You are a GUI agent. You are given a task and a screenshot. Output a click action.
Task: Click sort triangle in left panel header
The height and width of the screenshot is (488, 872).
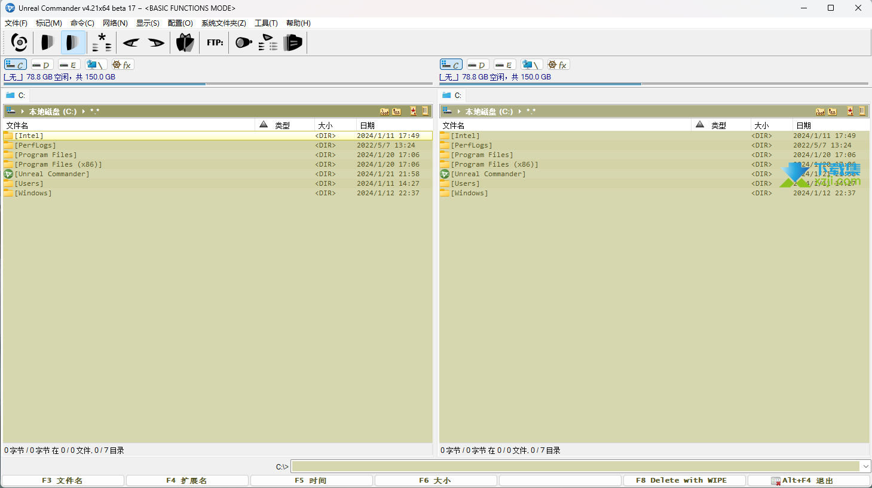coord(264,124)
